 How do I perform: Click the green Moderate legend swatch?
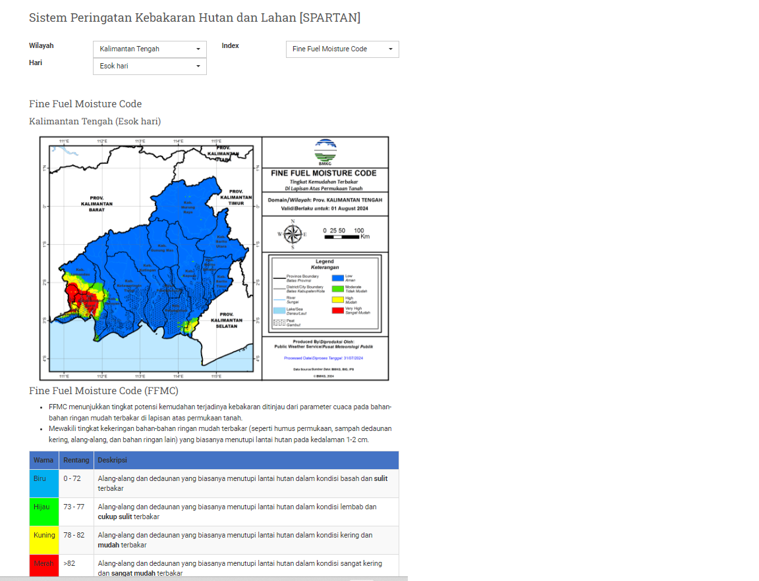(338, 289)
